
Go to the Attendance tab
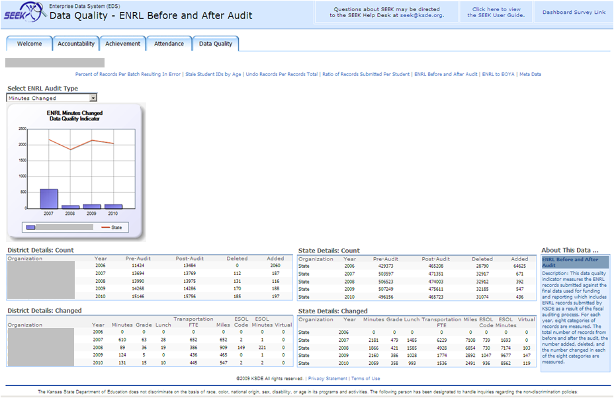pos(169,44)
